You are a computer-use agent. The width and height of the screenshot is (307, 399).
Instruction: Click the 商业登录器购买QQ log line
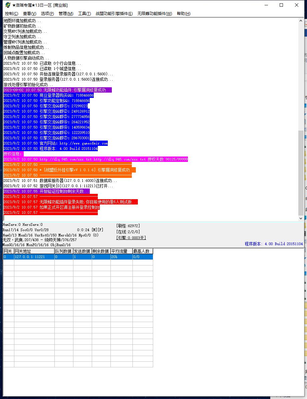(x=48, y=95)
